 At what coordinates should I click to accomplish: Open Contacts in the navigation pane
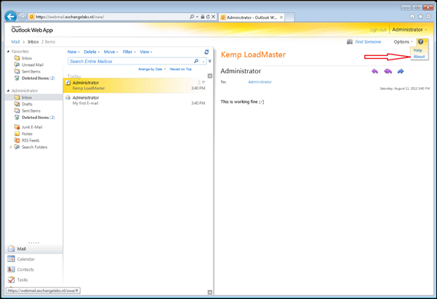[25, 269]
